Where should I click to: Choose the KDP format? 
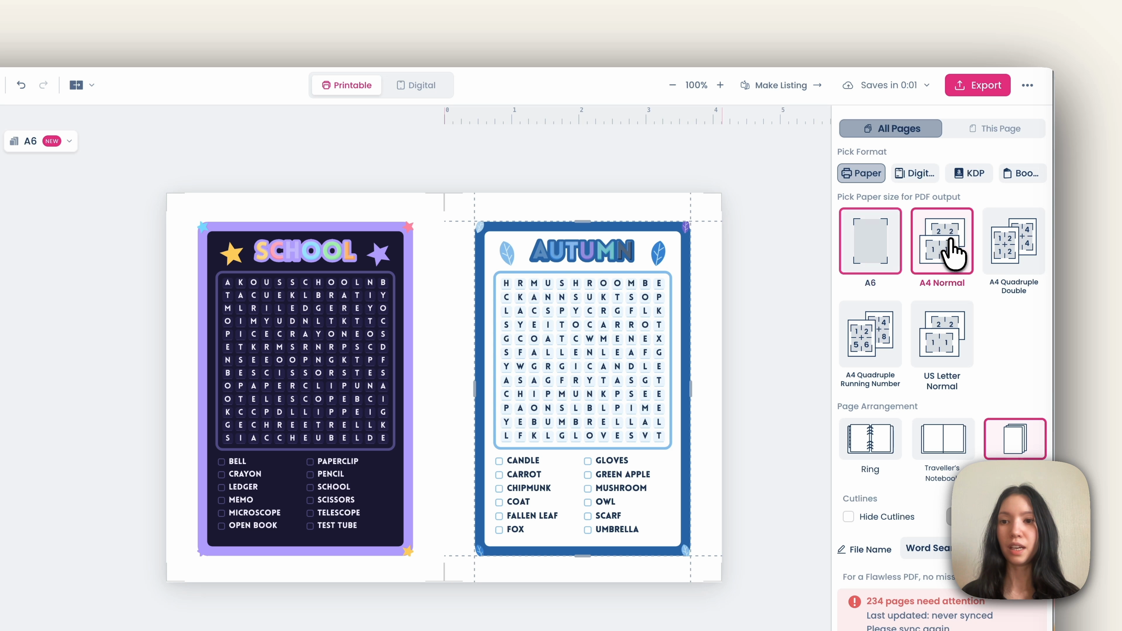pos(969,173)
